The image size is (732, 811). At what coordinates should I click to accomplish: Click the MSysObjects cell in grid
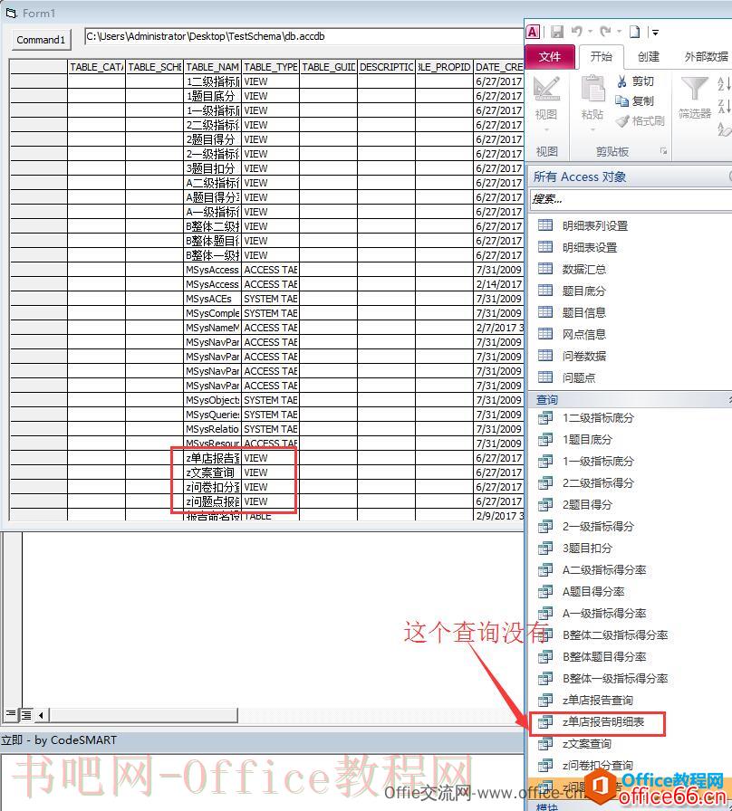213,400
